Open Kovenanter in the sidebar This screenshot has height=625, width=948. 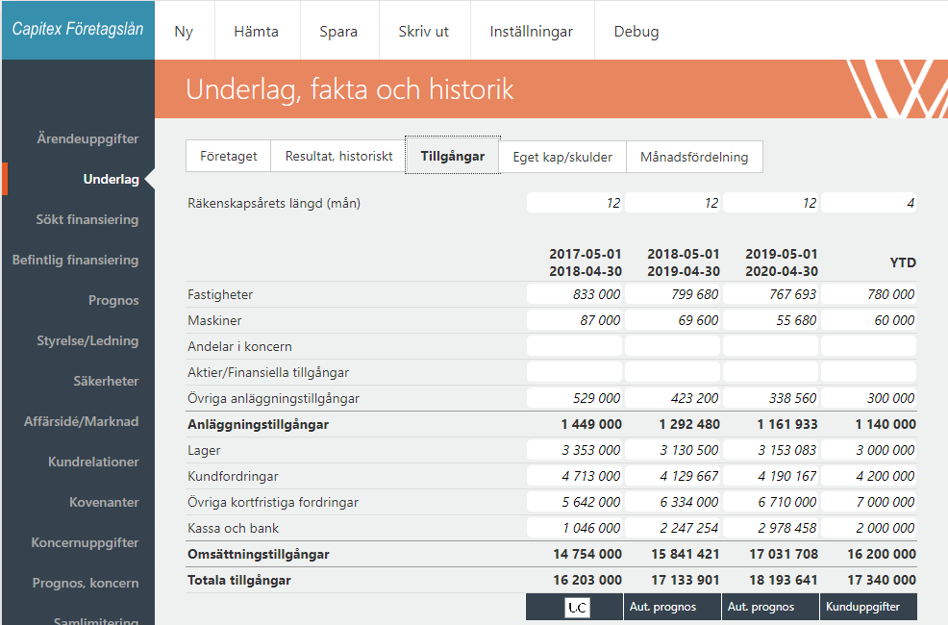pyautogui.click(x=104, y=502)
